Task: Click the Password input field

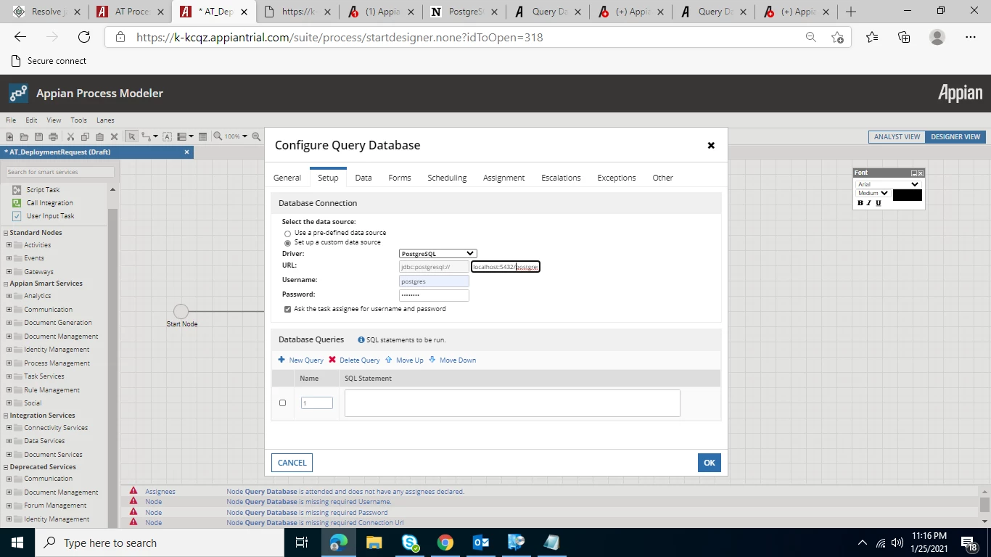Action: (x=434, y=295)
